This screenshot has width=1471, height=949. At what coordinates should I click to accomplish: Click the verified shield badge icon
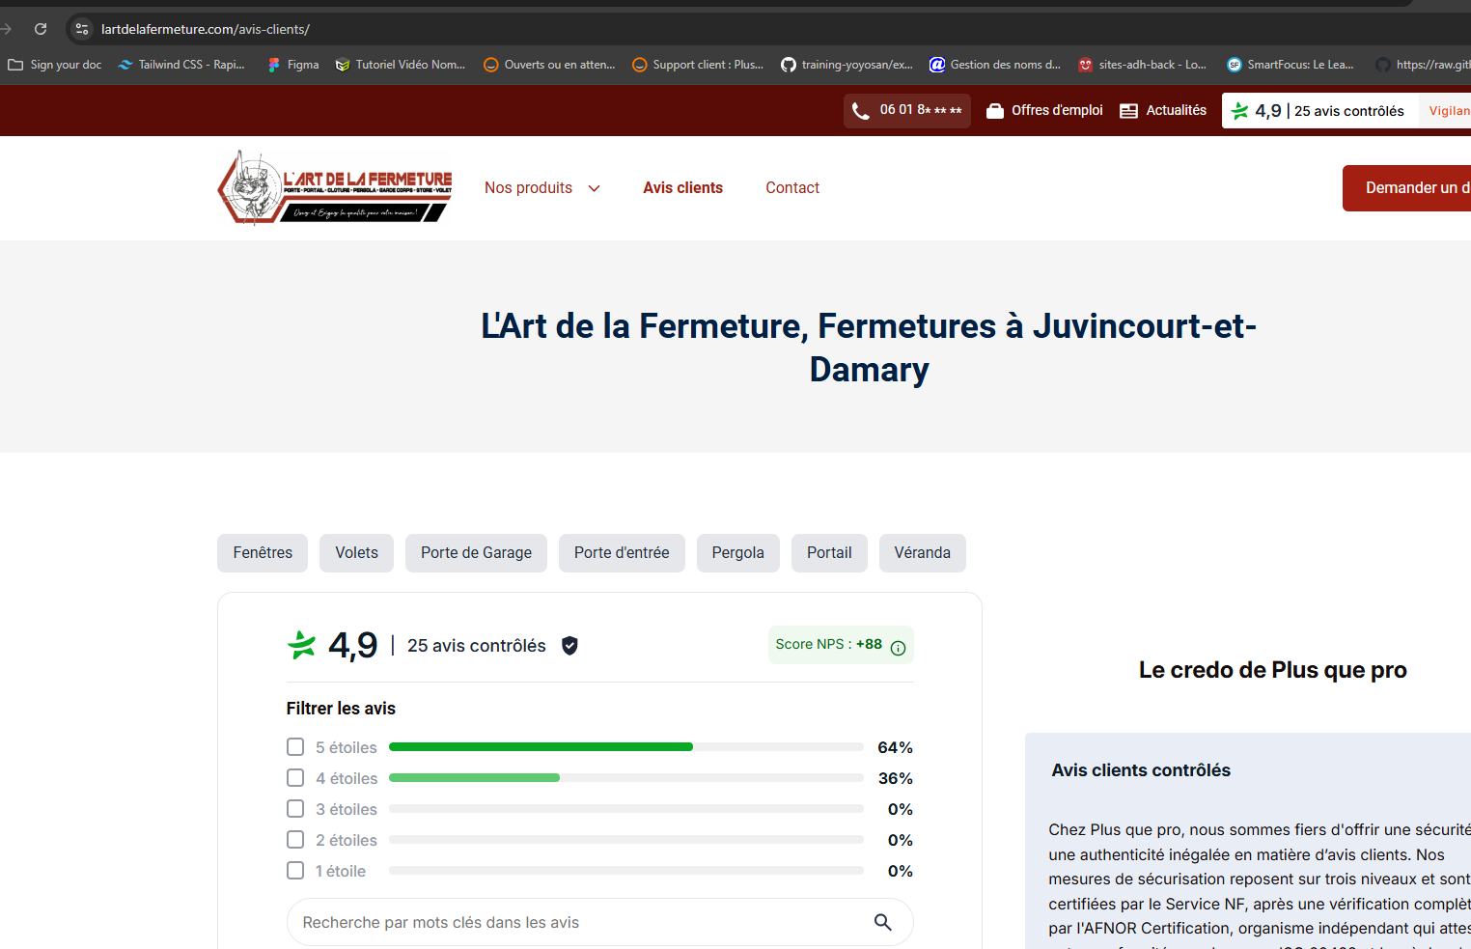pyautogui.click(x=569, y=646)
